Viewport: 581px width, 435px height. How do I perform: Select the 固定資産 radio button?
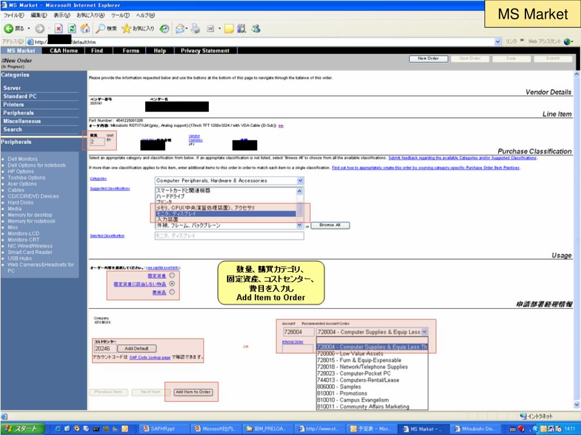172,276
